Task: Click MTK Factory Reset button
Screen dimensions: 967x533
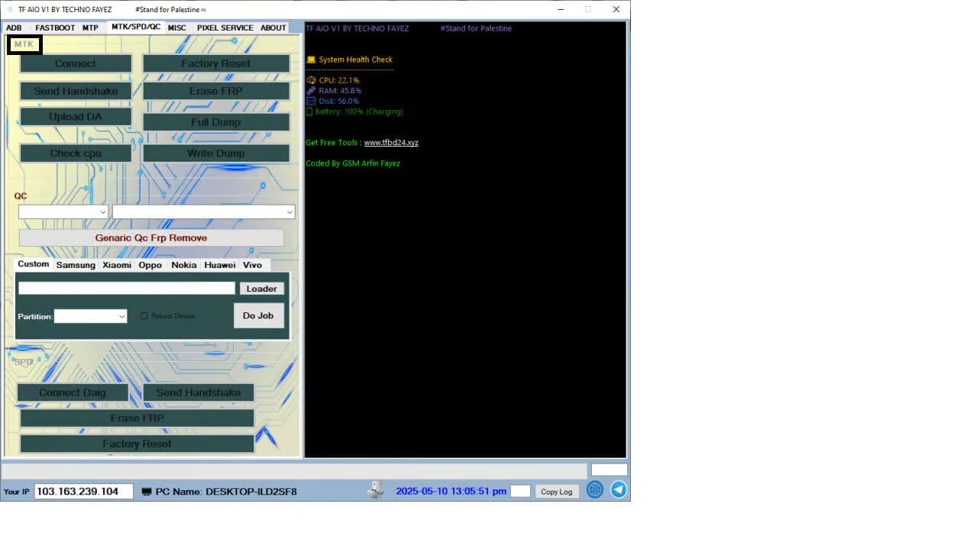Action: [216, 63]
